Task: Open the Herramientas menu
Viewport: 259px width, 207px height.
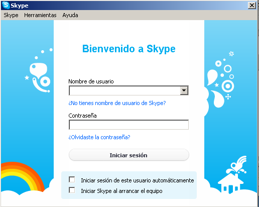Action: 40,15
